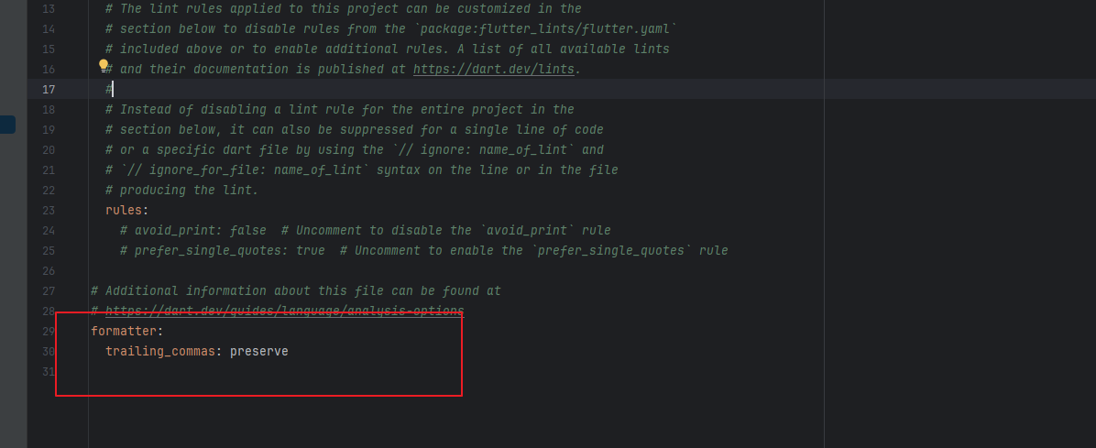Click the "Additional information about this file" comment

pos(296,290)
